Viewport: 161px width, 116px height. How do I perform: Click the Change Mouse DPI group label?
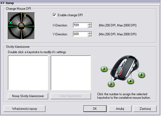19,9
